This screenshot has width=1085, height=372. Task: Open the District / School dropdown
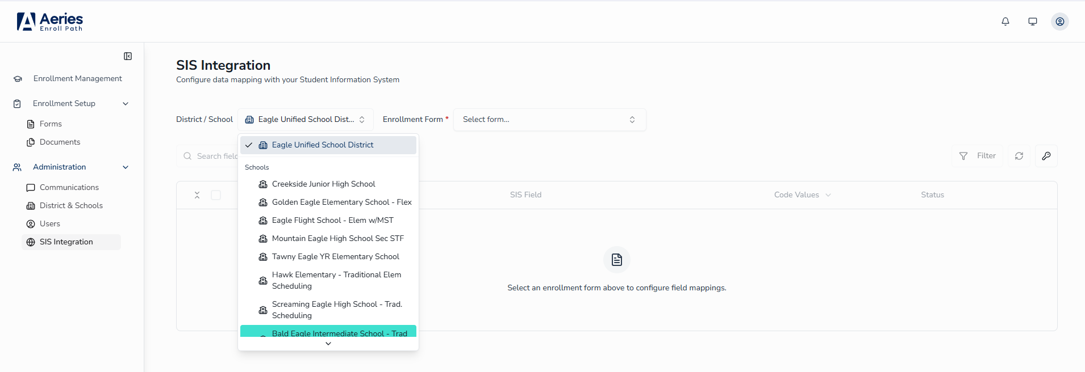(306, 120)
